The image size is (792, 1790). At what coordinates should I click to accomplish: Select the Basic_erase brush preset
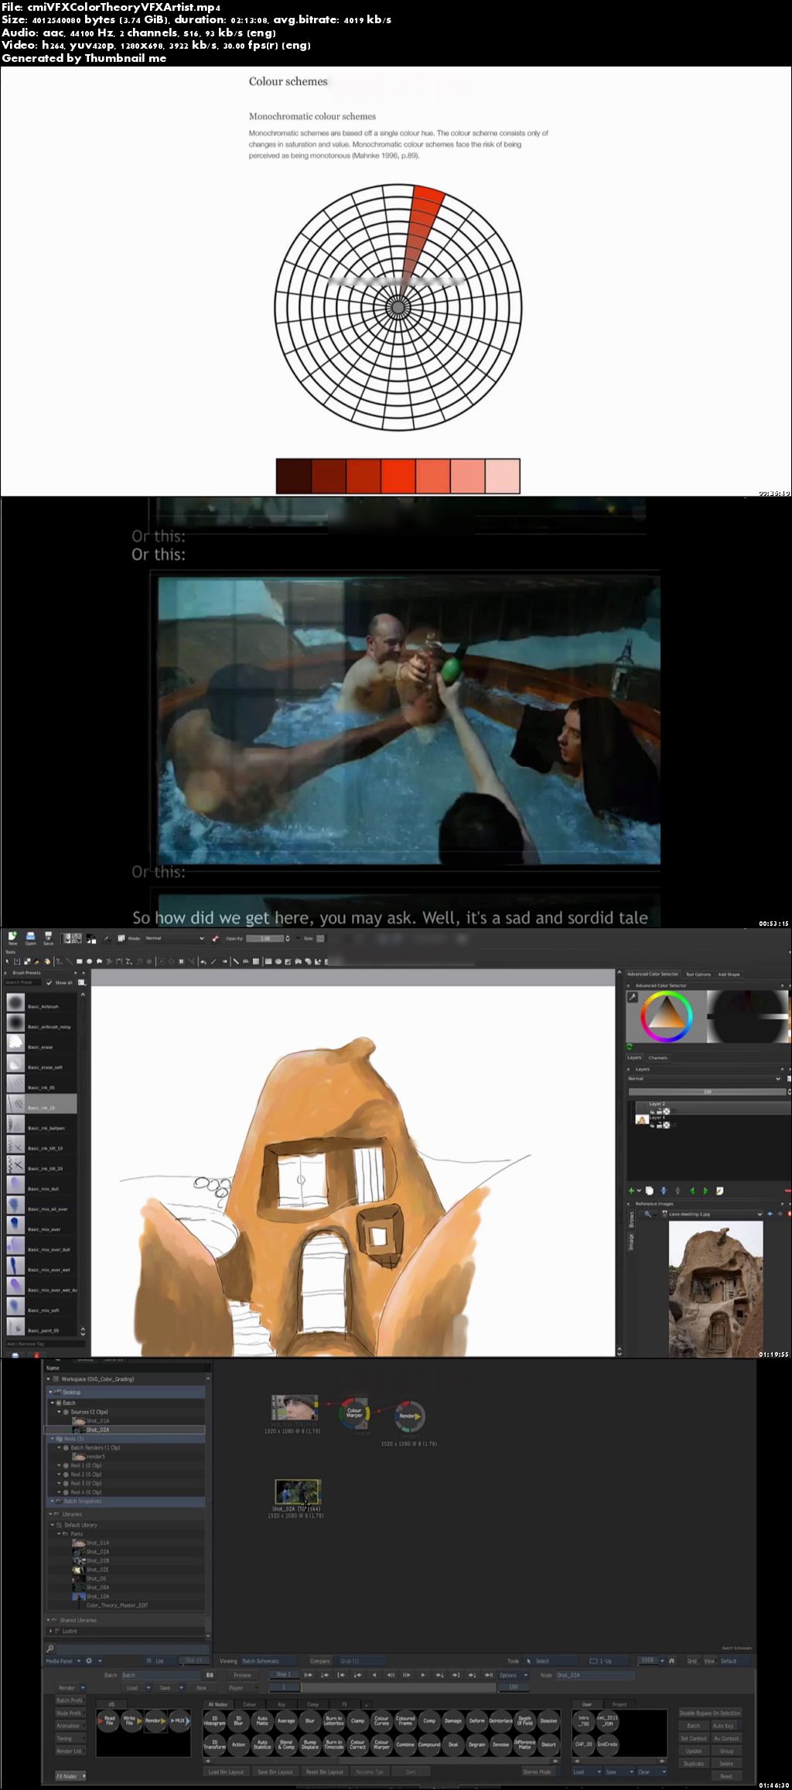pyautogui.click(x=42, y=1044)
